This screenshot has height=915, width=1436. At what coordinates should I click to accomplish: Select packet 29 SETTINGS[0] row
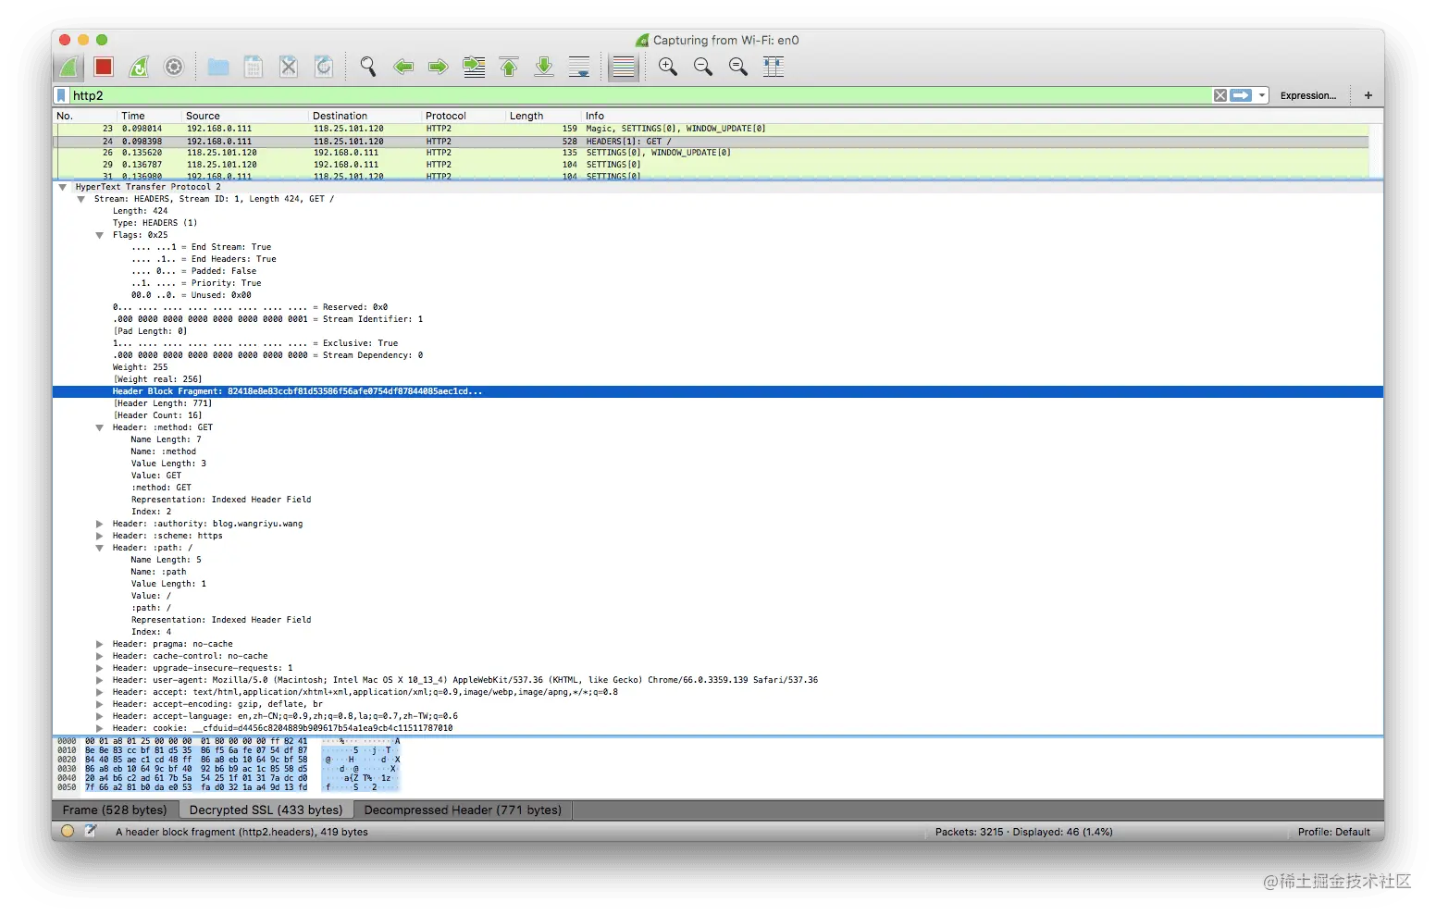coord(712,165)
